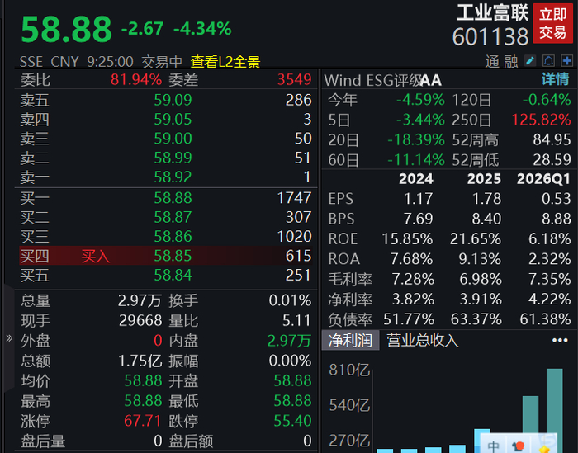Add stock to watchlist with plus icon
578x453 pixels.
(x=567, y=61)
